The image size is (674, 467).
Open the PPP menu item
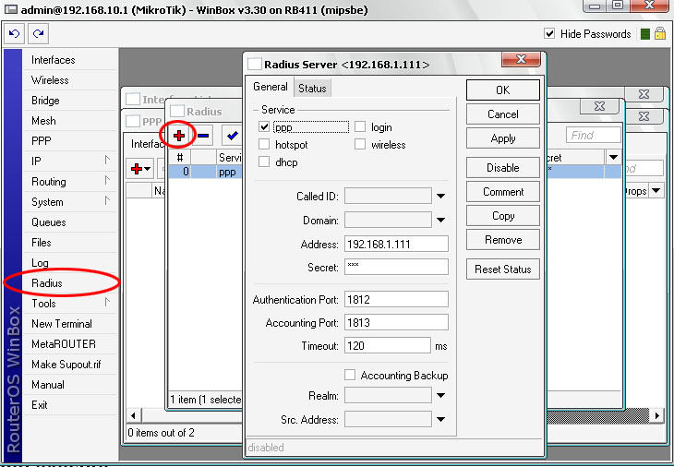coord(71,141)
